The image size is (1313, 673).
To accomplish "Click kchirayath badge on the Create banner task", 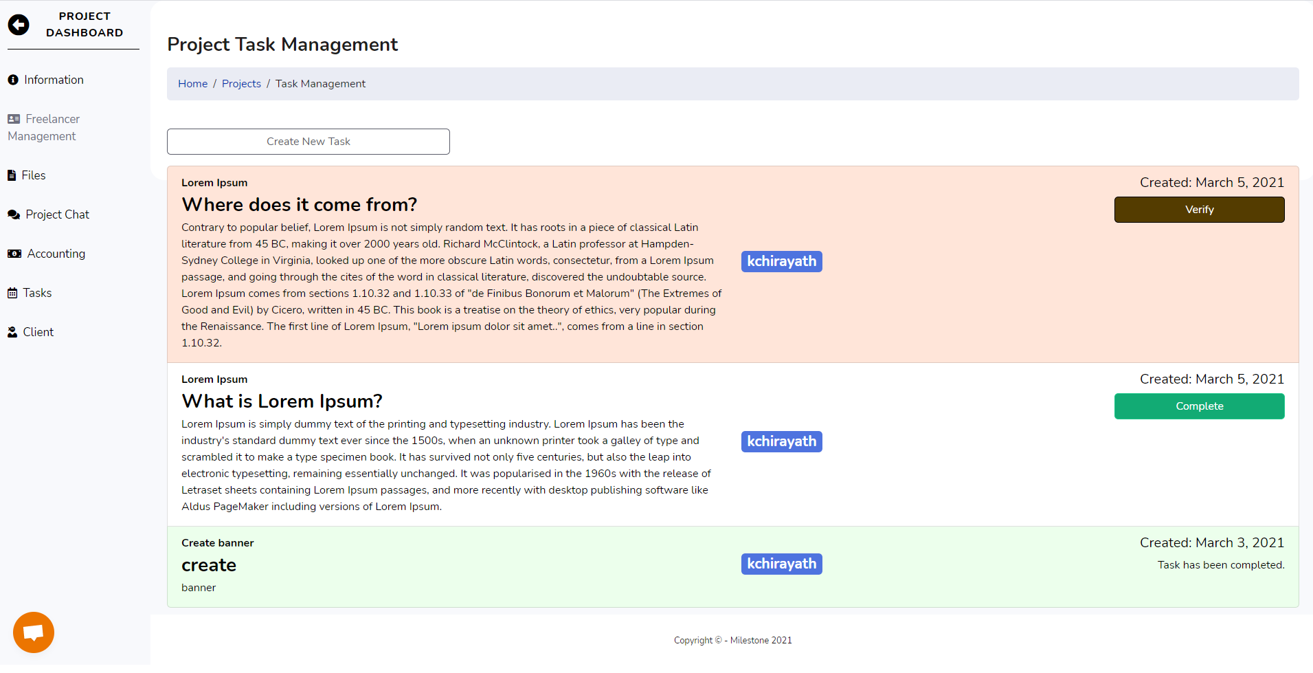I will click(781, 564).
